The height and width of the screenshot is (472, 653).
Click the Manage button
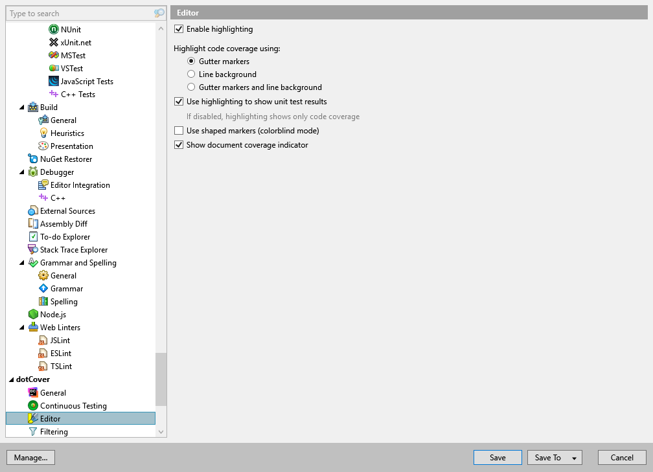point(30,457)
